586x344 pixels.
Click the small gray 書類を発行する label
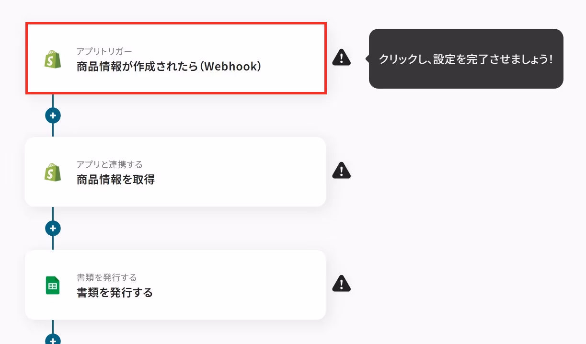[106, 277]
